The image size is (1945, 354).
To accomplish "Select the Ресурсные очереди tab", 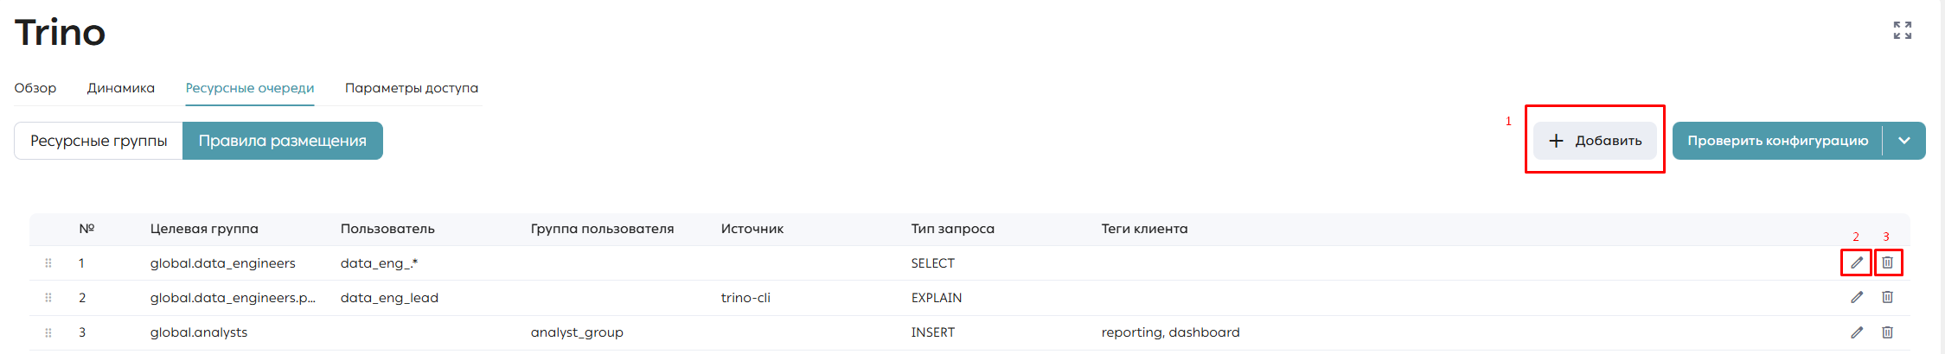I will [x=250, y=88].
